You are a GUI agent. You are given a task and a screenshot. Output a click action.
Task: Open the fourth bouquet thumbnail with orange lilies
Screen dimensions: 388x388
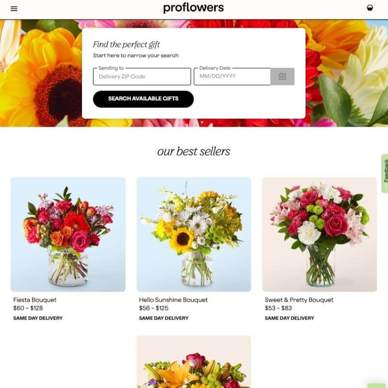coord(194,362)
